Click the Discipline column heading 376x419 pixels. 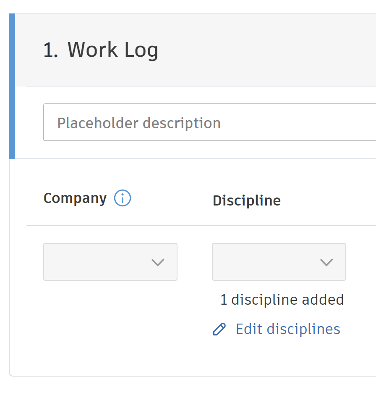coord(247,200)
